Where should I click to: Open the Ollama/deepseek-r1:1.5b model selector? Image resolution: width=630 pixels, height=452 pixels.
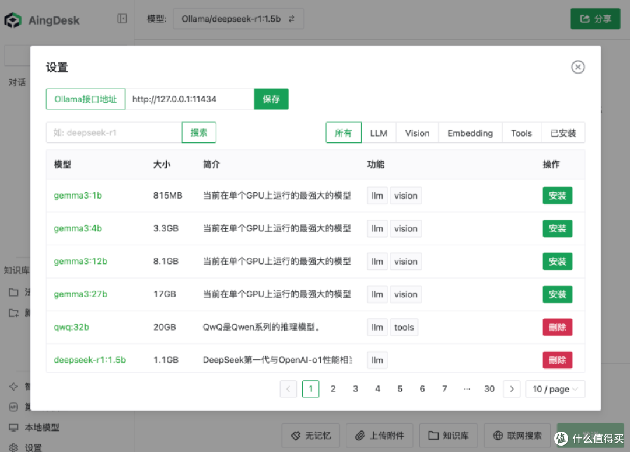(x=239, y=19)
